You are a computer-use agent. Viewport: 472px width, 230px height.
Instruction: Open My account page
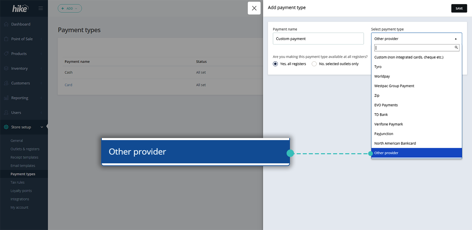[x=20, y=207]
